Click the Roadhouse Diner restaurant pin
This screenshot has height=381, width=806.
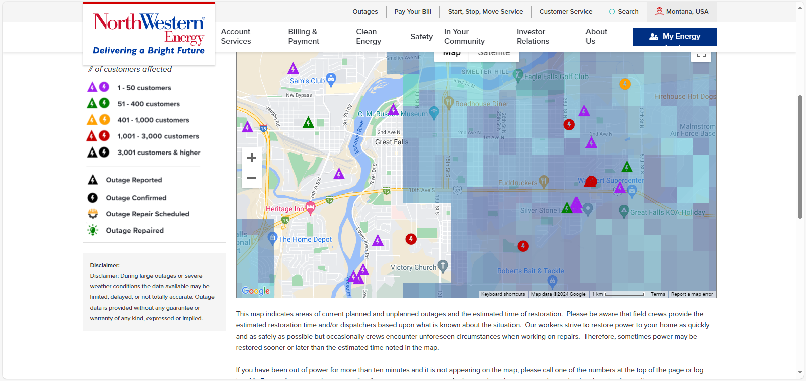[449, 102]
